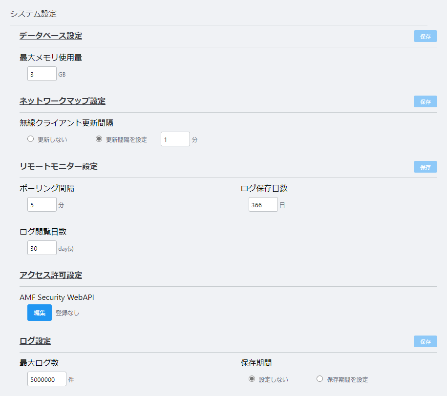Select 設定しない for 保存期間
Viewport: 447px width, 396px height.
pos(252,379)
